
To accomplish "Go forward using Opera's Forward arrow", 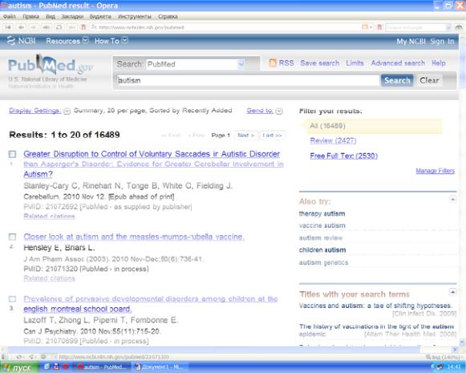I will click(x=34, y=27).
